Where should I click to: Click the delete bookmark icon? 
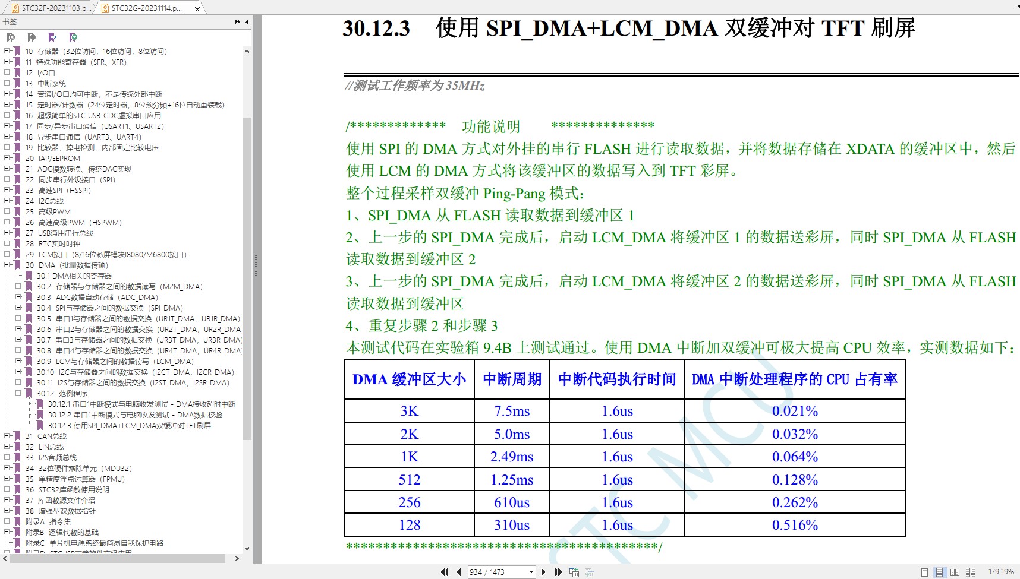(x=11, y=37)
